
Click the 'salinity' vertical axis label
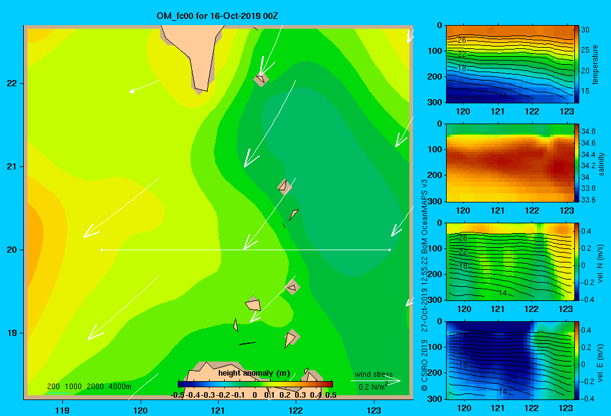[x=602, y=163]
